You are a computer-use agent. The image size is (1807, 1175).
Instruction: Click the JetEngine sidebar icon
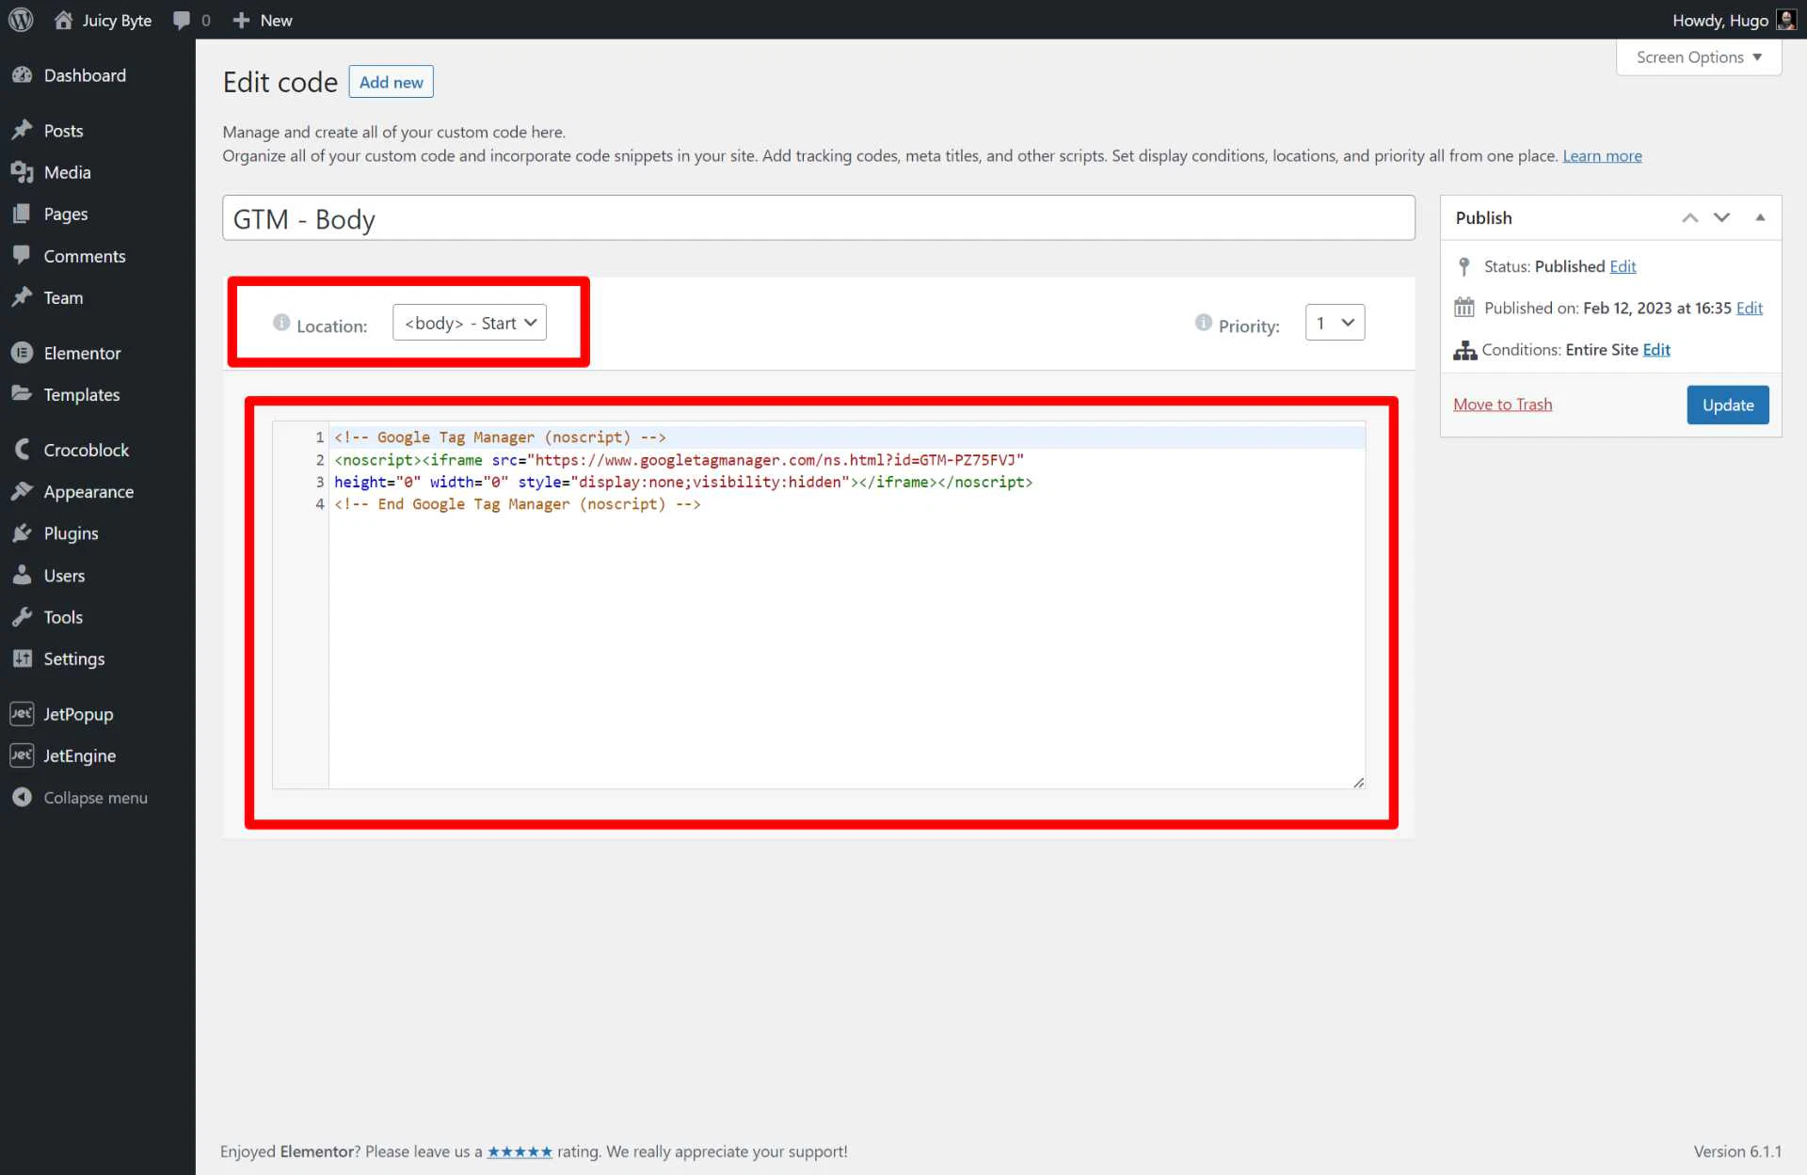23,755
